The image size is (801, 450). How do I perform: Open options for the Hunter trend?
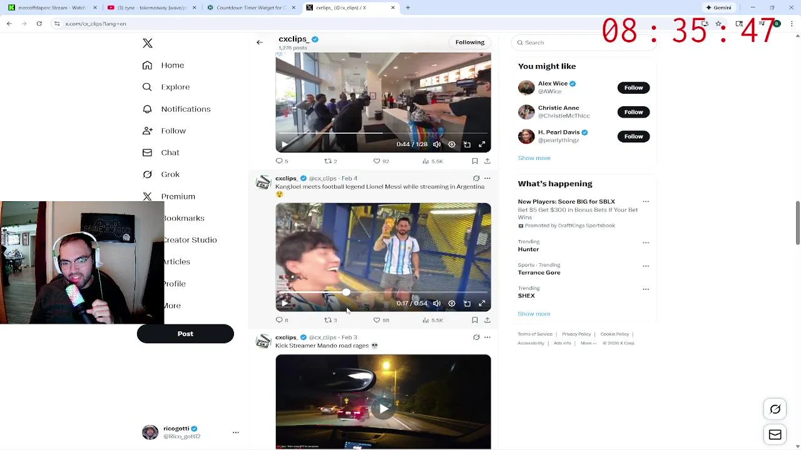[x=646, y=242]
